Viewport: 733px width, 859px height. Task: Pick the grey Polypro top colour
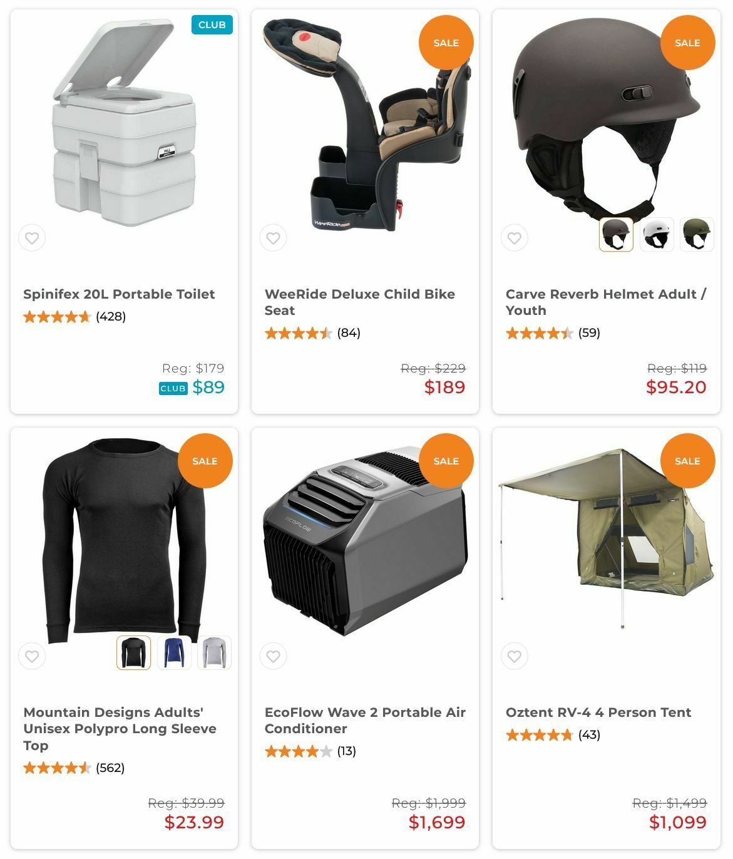[x=214, y=652]
